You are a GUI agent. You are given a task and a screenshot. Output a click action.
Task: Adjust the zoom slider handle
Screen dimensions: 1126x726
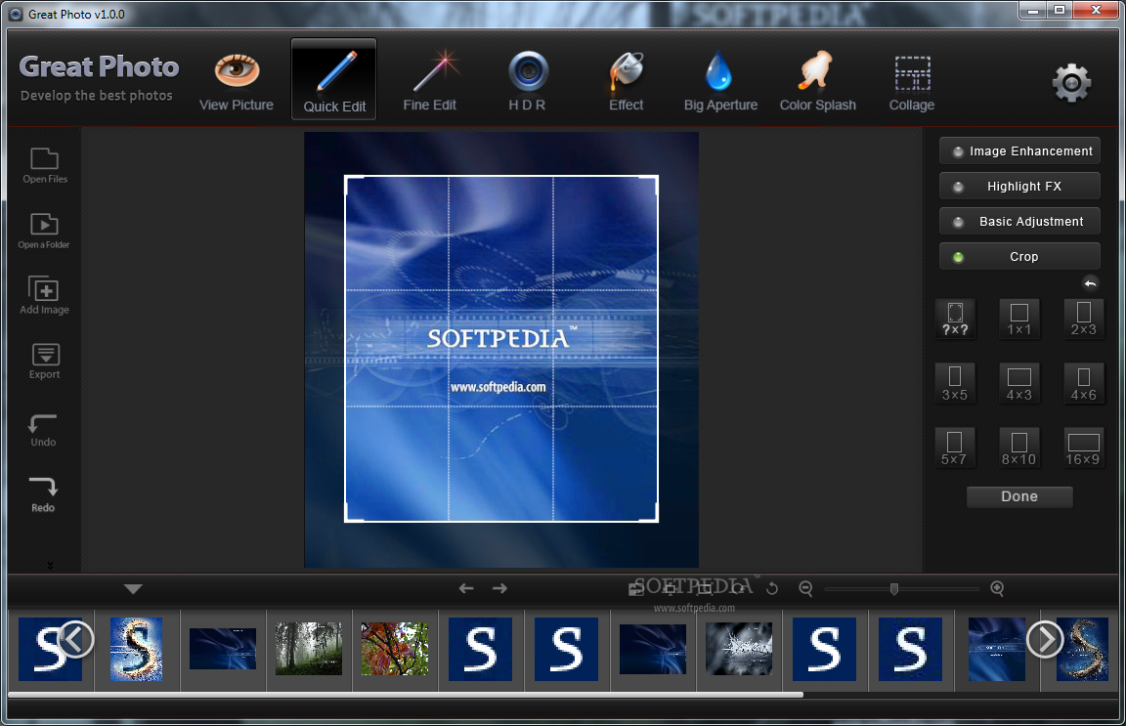pyautogui.click(x=894, y=589)
